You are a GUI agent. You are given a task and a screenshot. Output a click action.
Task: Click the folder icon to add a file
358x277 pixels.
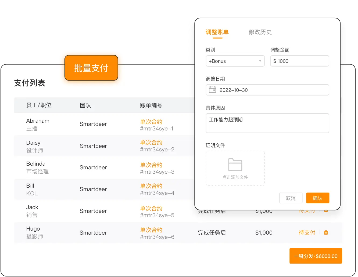coord(235,165)
